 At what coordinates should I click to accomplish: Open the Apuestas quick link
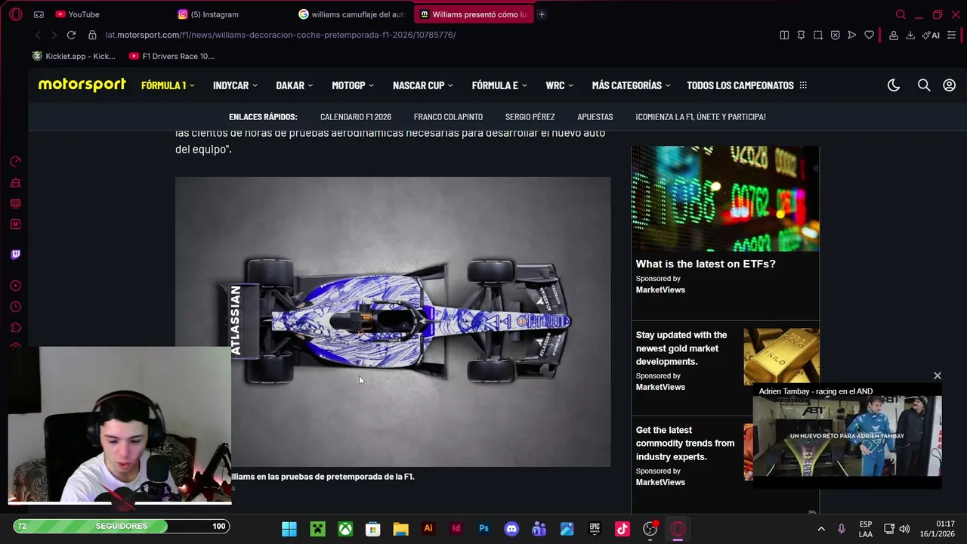pos(595,117)
